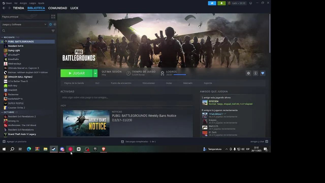Click the library search magnifier icon

(x=4, y=31)
